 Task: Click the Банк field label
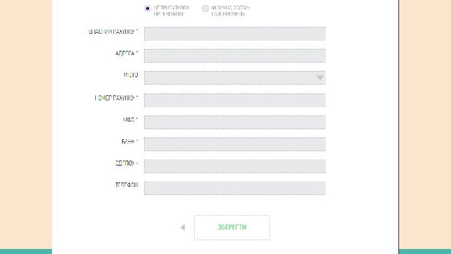click(128, 141)
